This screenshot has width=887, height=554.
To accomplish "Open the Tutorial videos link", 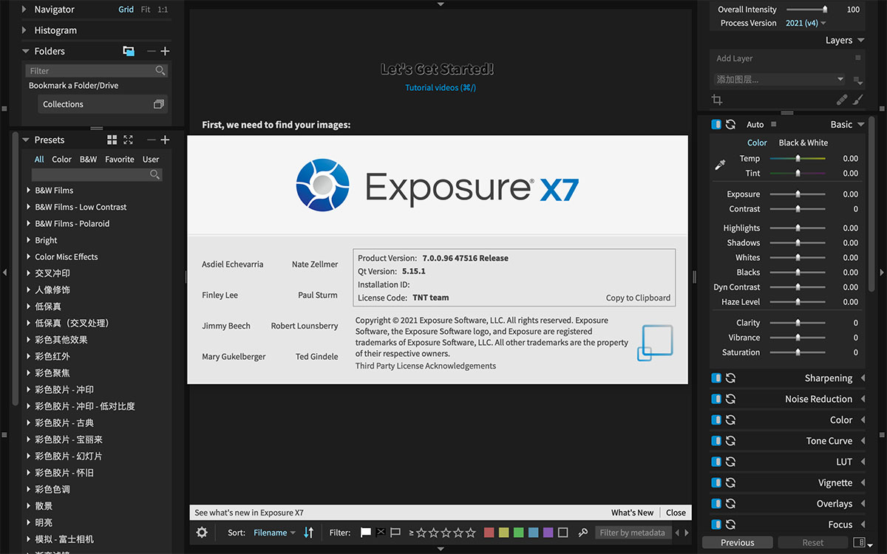I will 441,88.
